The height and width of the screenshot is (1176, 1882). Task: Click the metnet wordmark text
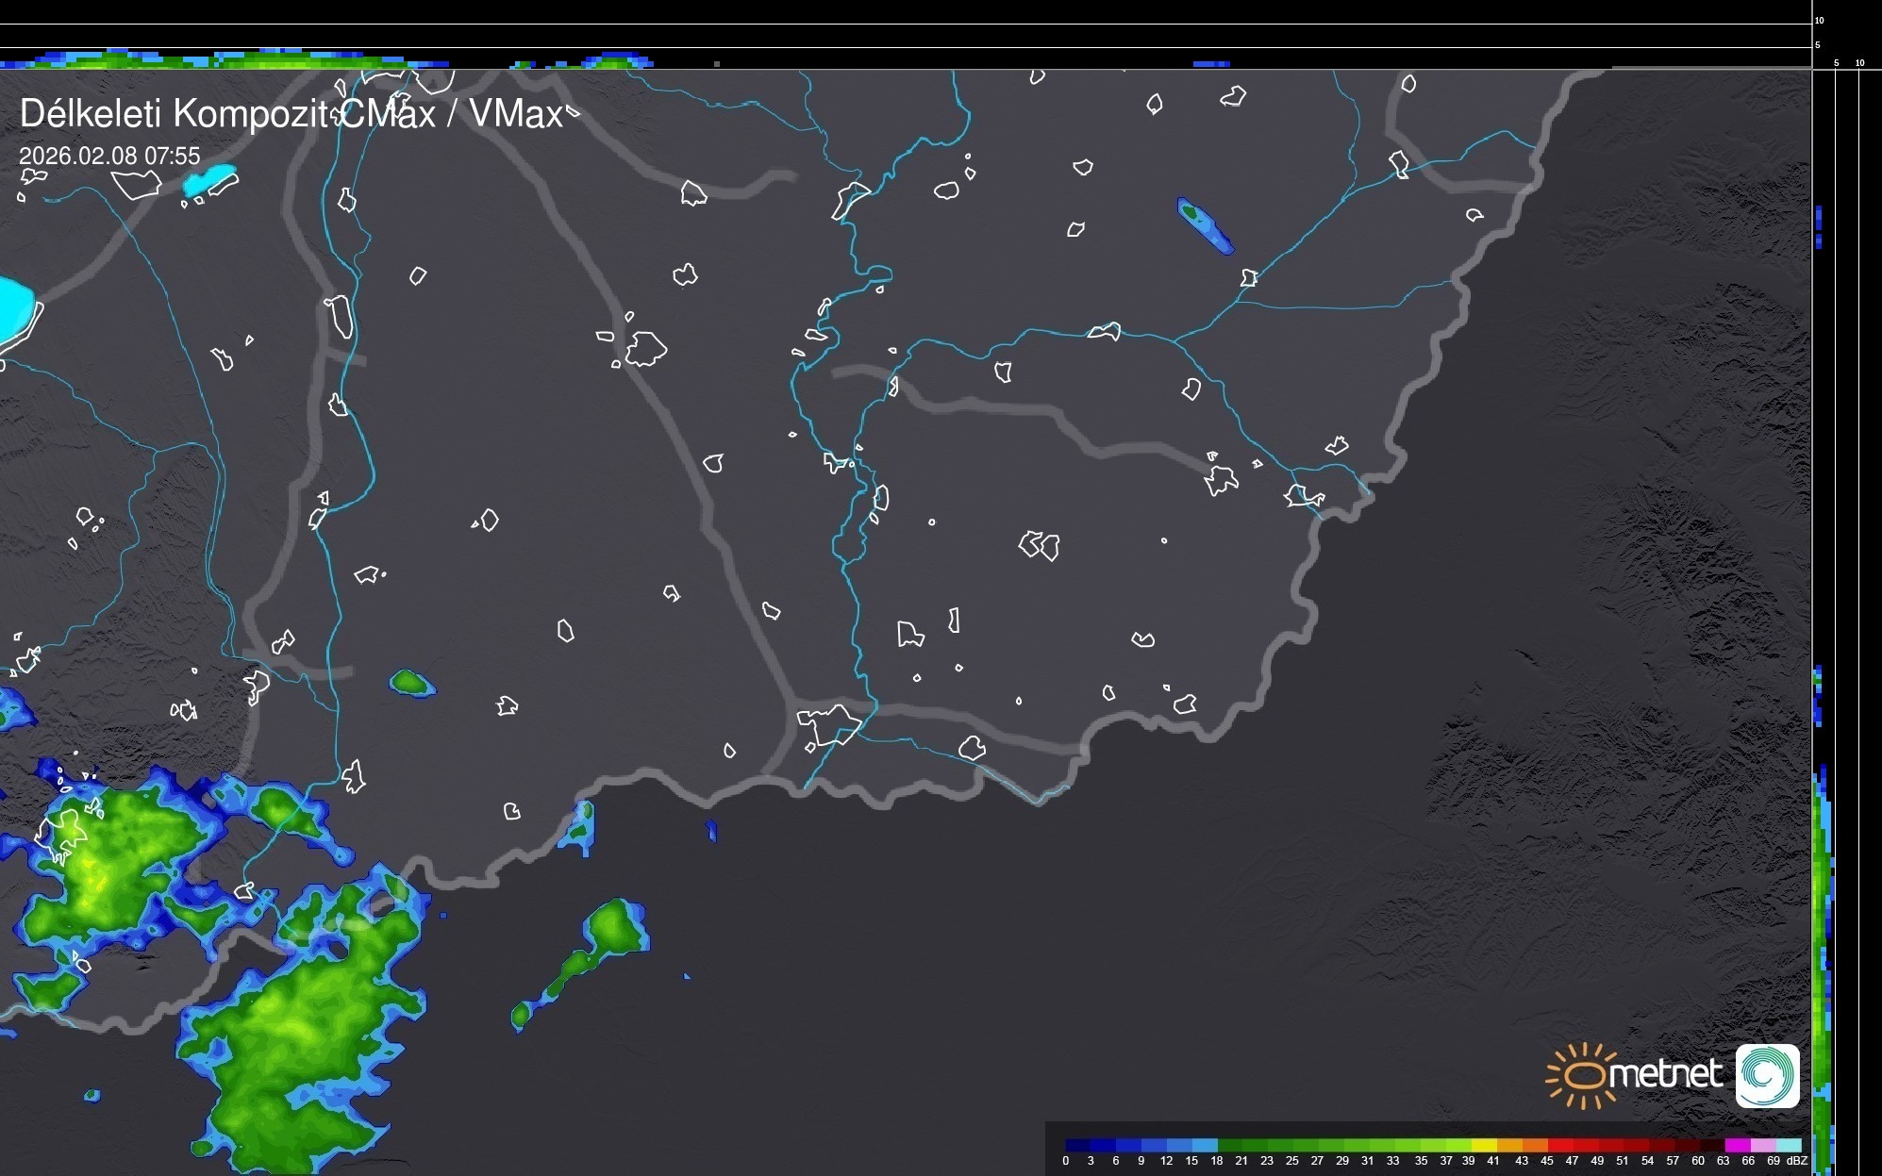tap(1665, 1074)
